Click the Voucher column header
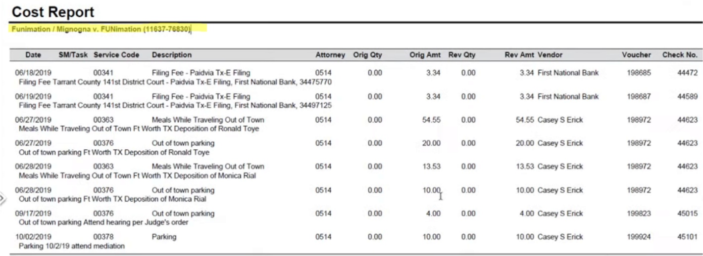Image resolution: width=703 pixels, height=256 pixels. click(637, 55)
